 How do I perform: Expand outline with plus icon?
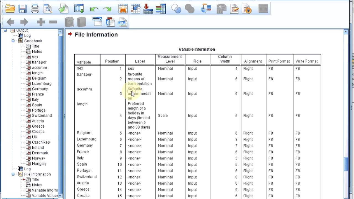click(x=41, y=22)
